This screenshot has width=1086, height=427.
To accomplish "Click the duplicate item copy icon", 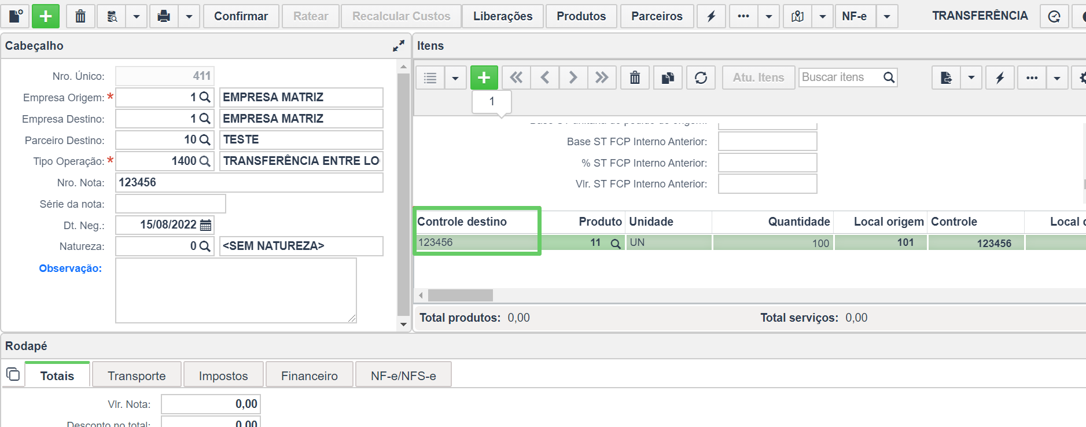I will tap(668, 78).
